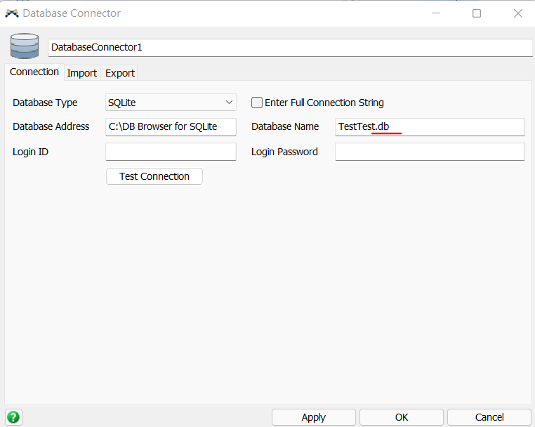Confirm with the OK button
The image size is (535, 427).
pos(402,417)
